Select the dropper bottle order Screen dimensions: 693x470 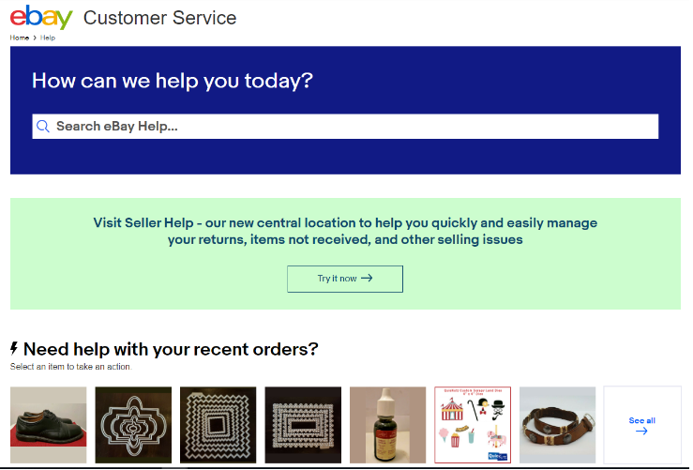point(388,425)
